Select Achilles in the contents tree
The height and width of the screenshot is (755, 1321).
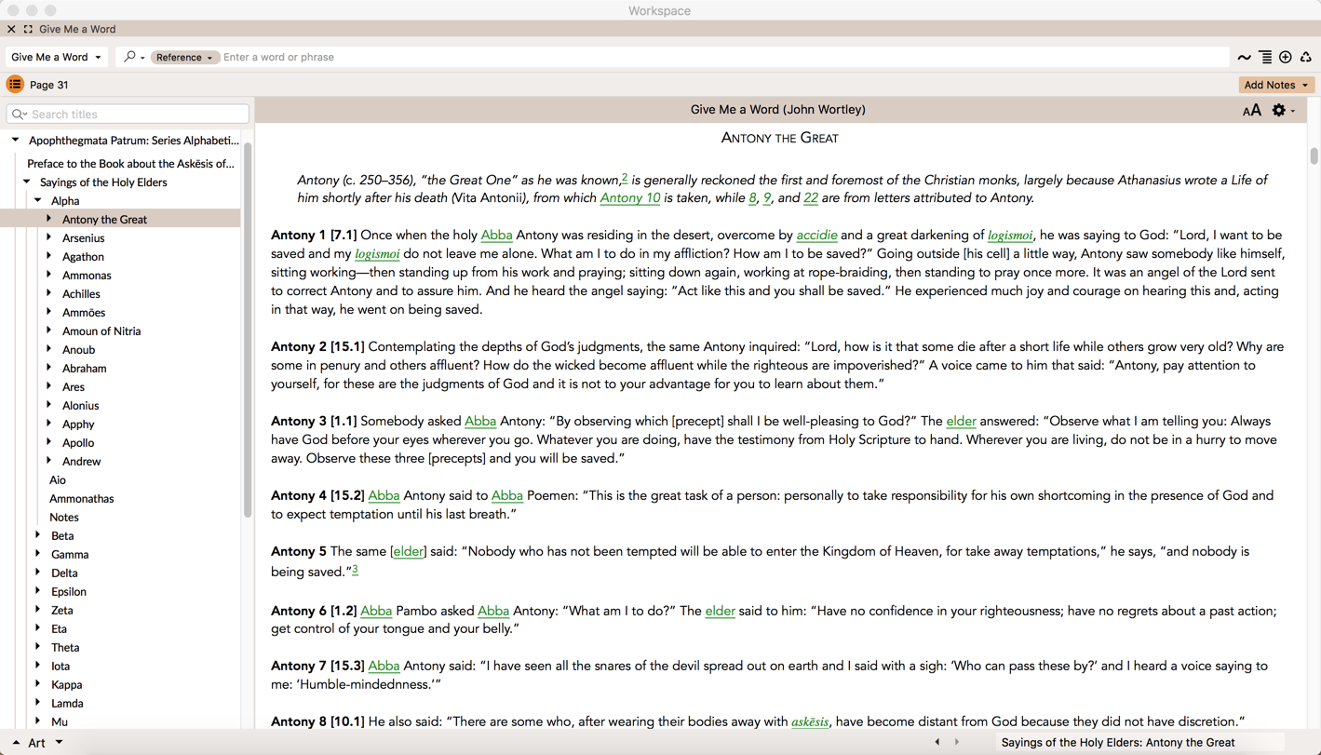click(x=81, y=294)
